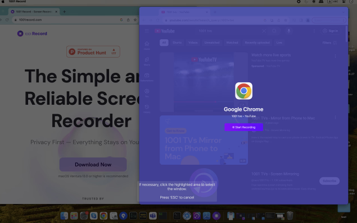The image size is (357, 223).
Task: Click share icon in 1001 Record address bar
Action: (x=128, y=20)
